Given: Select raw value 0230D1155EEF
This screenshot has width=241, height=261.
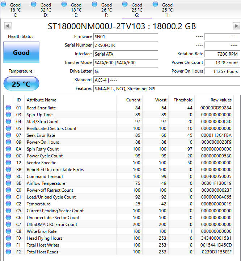Looking at the screenshot, I should [216, 252].
